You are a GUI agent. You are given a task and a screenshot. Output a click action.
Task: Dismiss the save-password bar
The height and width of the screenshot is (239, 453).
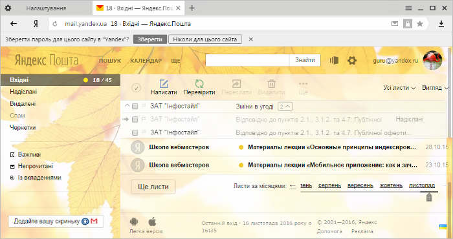click(251, 39)
